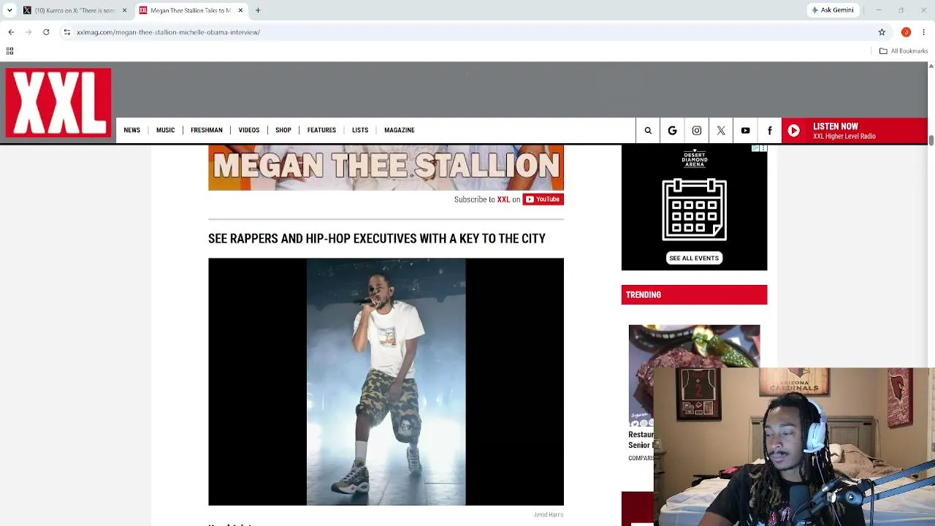Click the red YouTube subscribe button
The image size is (935, 526).
point(543,199)
